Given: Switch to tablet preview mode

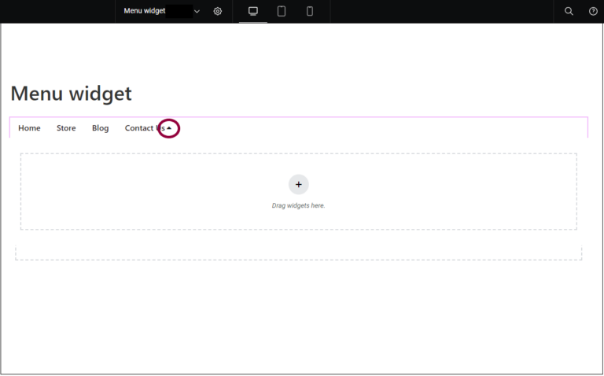Looking at the screenshot, I should click(282, 11).
